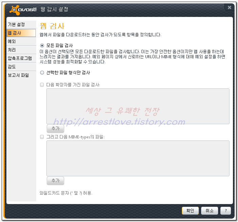Click the 추가 button under MIME-types list

click(x=55, y=180)
